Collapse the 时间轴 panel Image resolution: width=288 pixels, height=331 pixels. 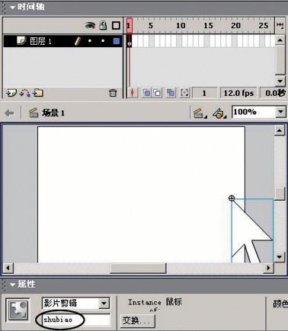coord(13,8)
